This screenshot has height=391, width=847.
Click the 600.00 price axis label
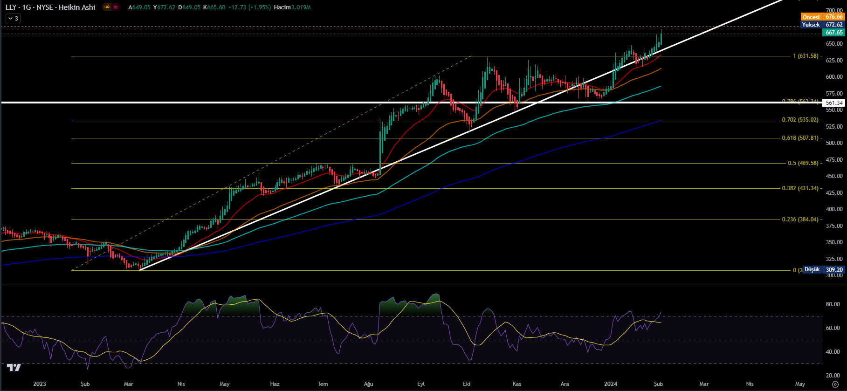pos(834,77)
